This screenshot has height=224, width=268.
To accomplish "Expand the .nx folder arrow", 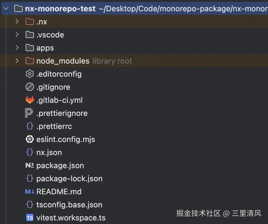I will point(17,21).
